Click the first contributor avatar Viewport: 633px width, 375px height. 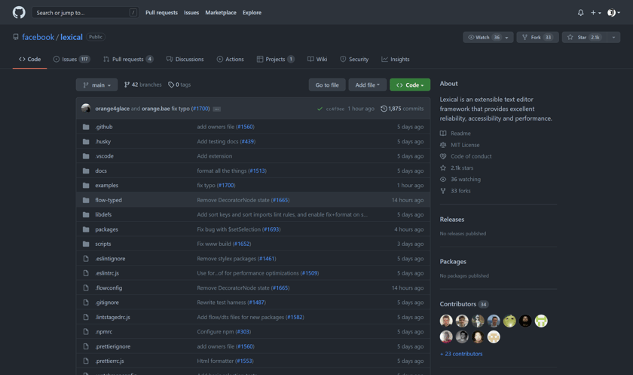pos(446,321)
